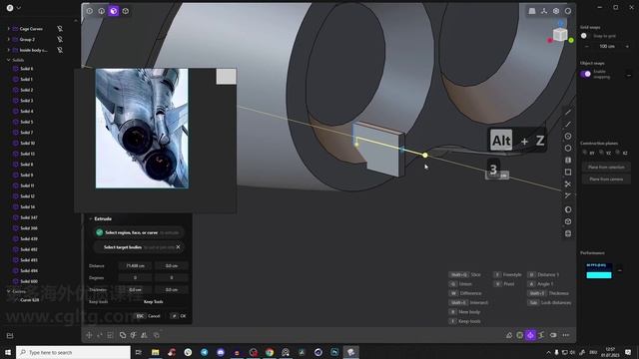The image size is (639, 359).
Task: Select the Polygon hexagon tool
Action: (568, 149)
